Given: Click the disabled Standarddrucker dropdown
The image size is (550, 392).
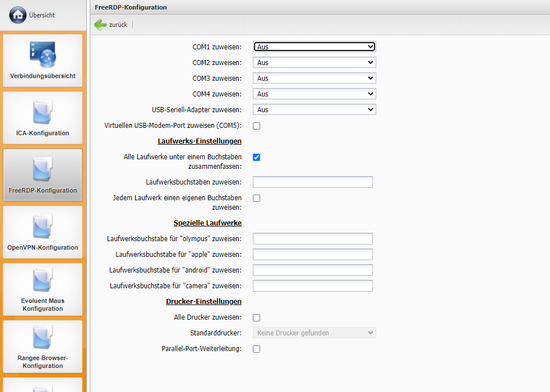Looking at the screenshot, I should 315,333.
